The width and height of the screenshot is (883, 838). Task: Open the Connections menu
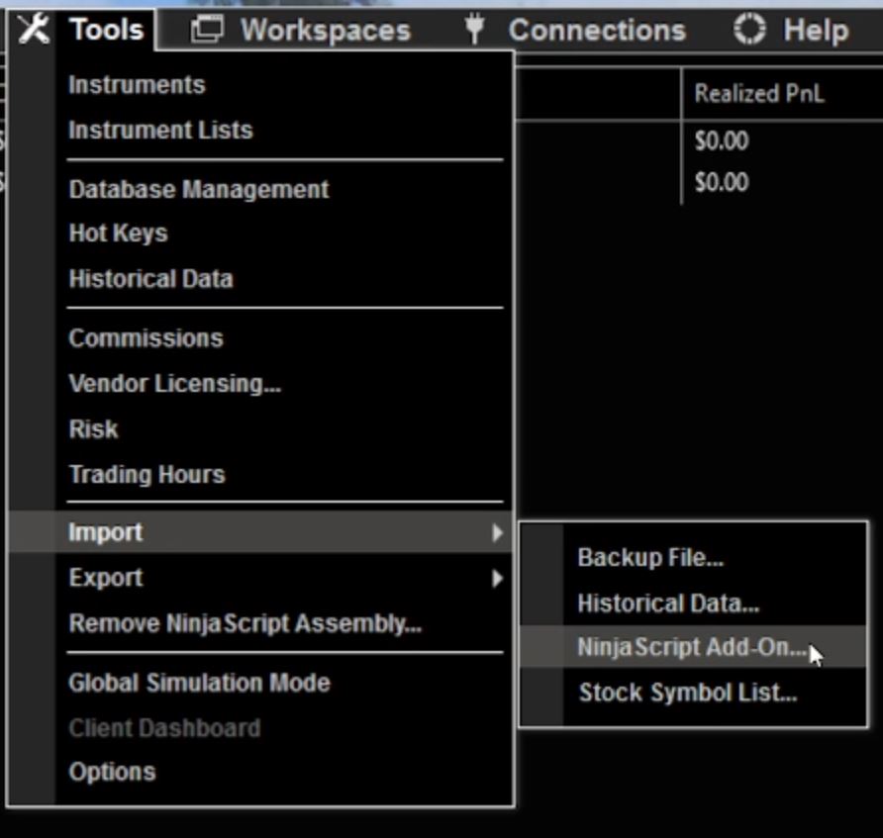[x=595, y=29]
